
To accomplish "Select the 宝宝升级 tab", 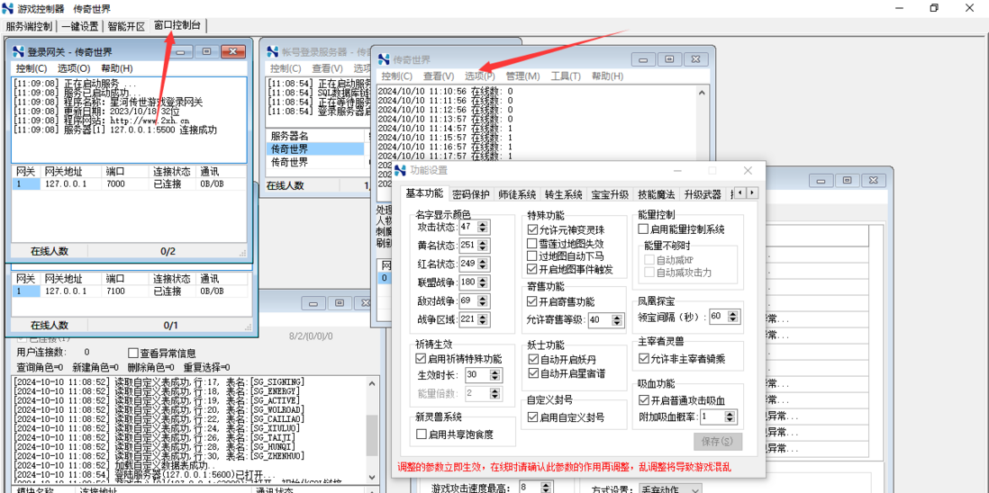I will click(x=609, y=194).
